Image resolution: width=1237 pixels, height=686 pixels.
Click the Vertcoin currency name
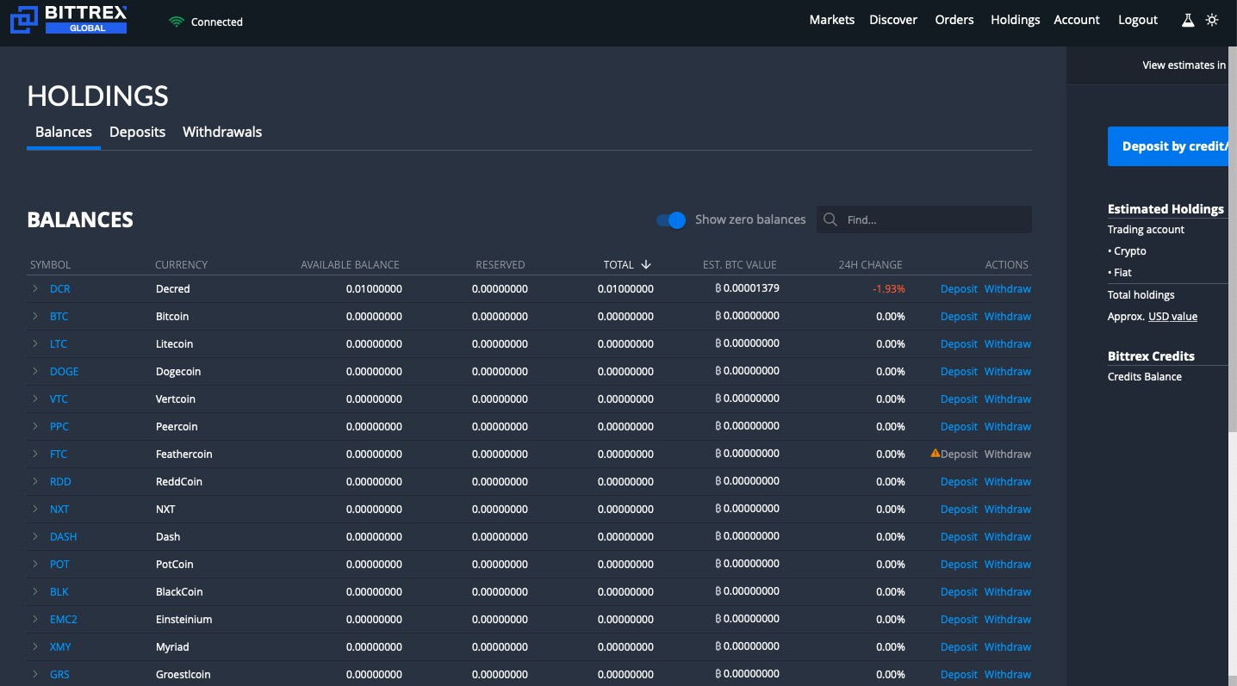tap(176, 399)
